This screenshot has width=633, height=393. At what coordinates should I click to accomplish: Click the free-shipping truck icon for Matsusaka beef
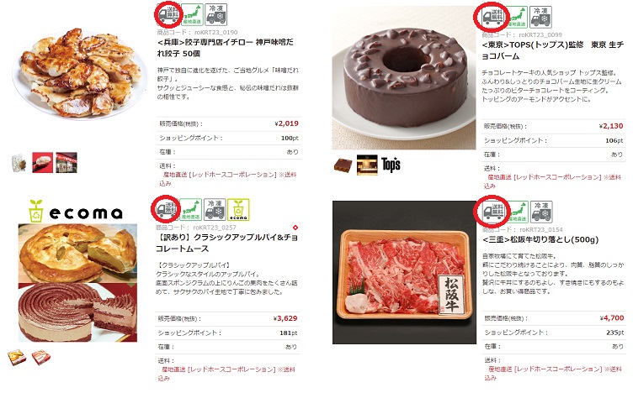point(493,212)
